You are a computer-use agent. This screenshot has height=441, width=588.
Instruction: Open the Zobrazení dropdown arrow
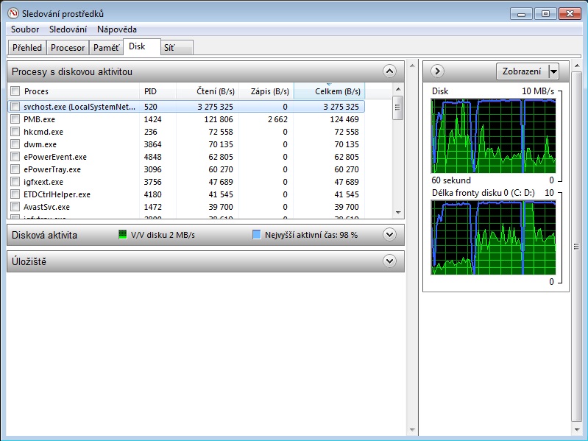(x=554, y=71)
